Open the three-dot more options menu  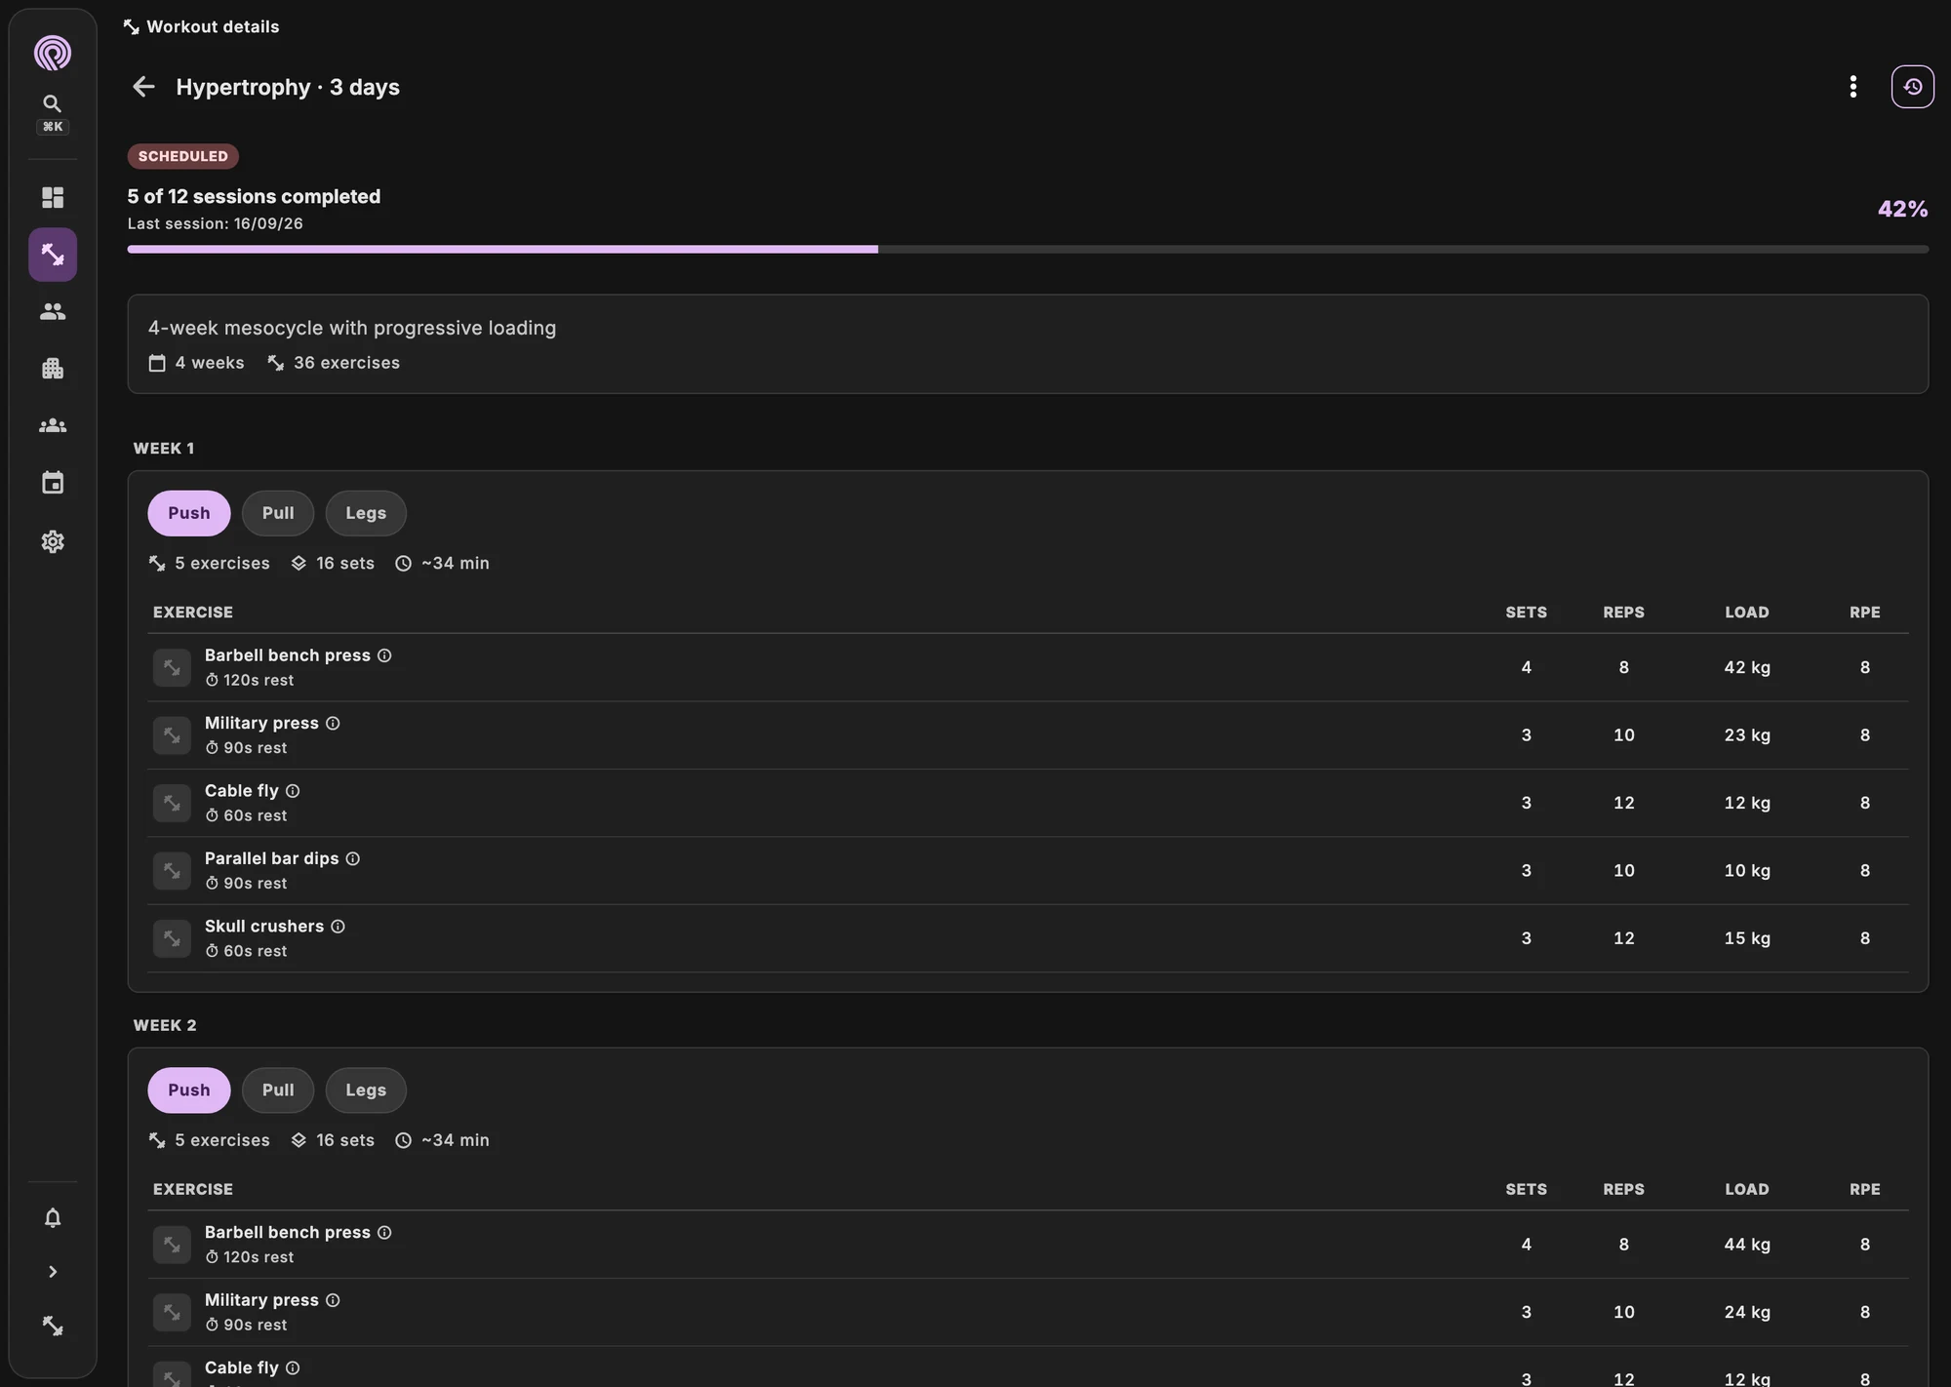point(1852,87)
